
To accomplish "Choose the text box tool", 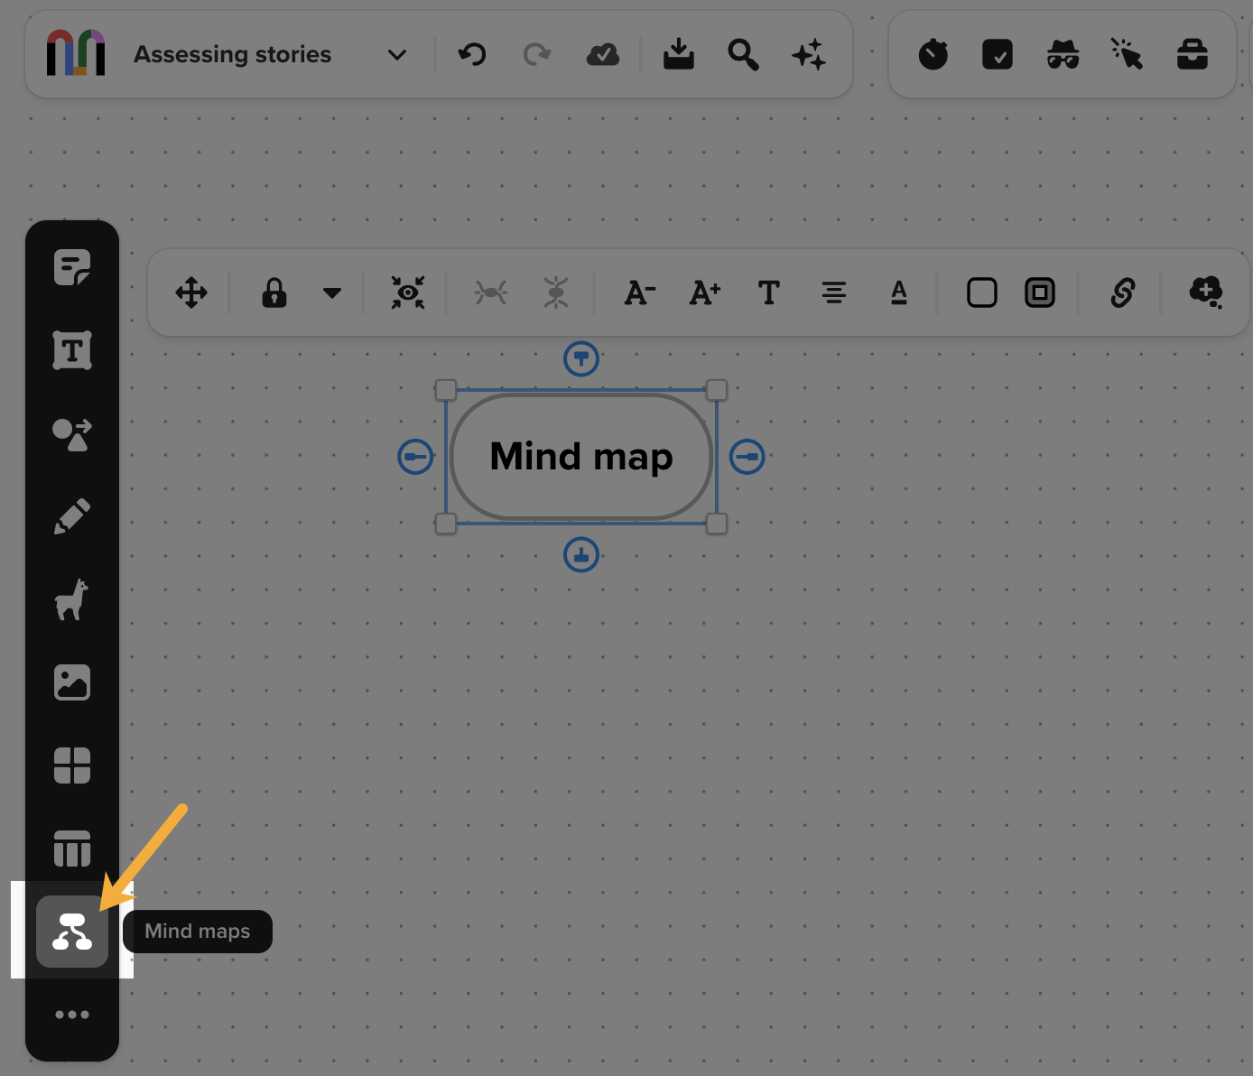I will pyautogui.click(x=72, y=350).
